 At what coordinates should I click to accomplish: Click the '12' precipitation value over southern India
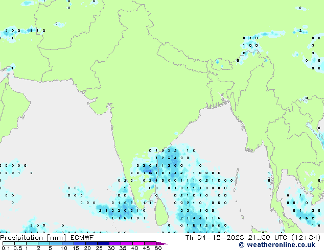pyautogui.click(x=151, y=173)
